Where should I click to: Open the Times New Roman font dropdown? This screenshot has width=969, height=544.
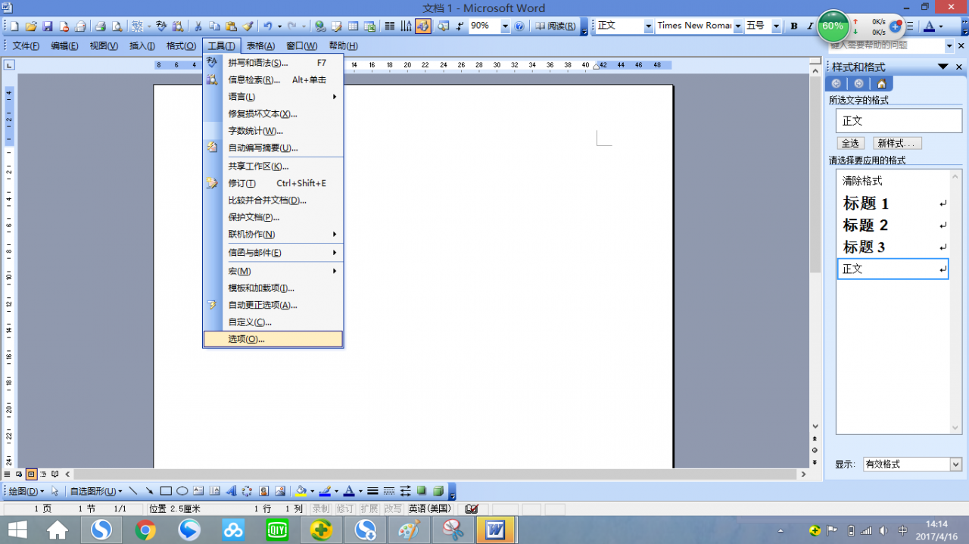[737, 26]
